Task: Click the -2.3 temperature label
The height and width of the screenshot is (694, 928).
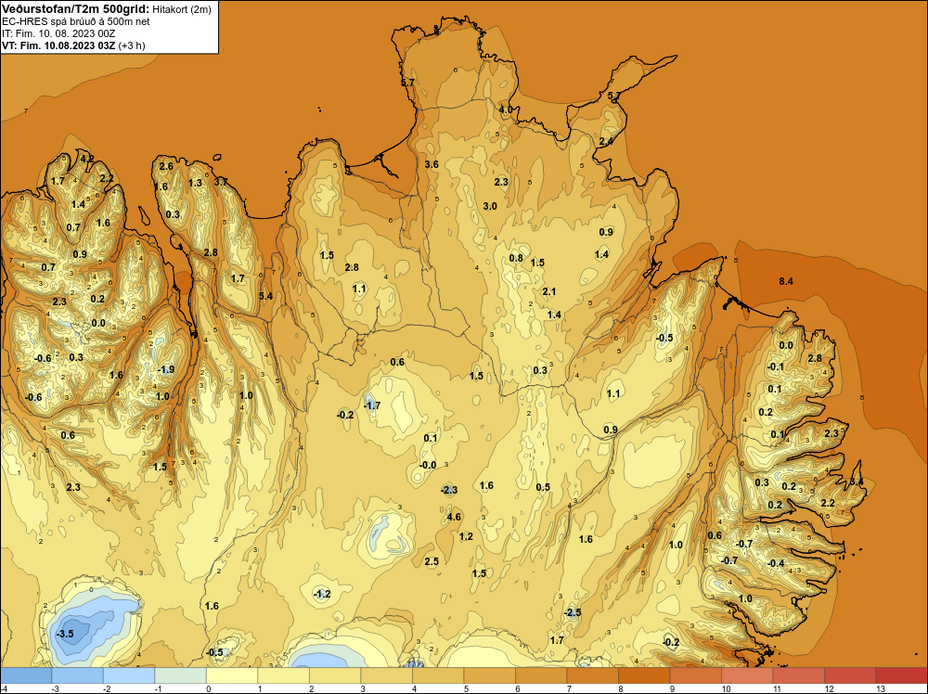Action: [x=449, y=490]
